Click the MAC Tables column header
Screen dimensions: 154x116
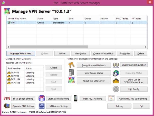point(123,19)
